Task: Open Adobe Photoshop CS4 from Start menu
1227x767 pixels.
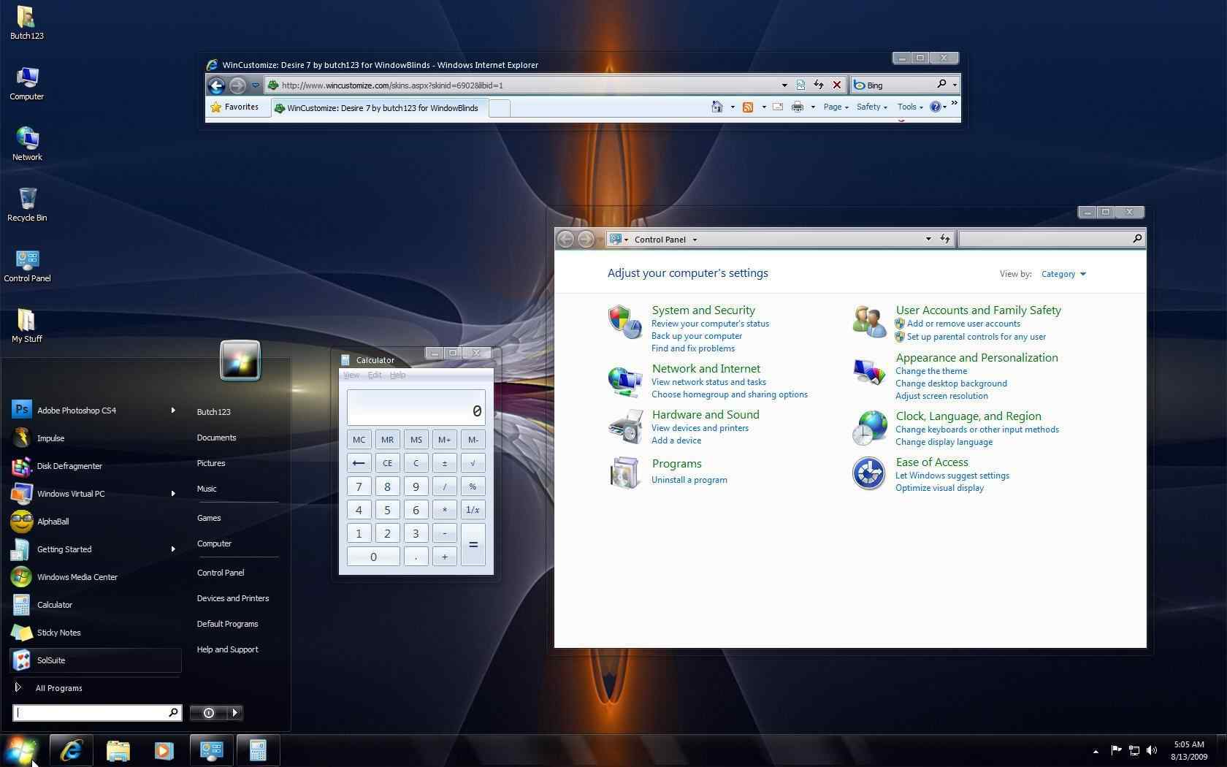Action: [x=95, y=410]
